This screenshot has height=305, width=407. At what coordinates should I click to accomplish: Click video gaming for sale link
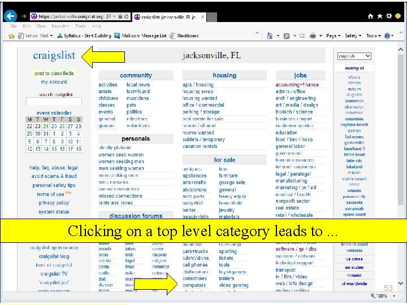click(x=234, y=285)
